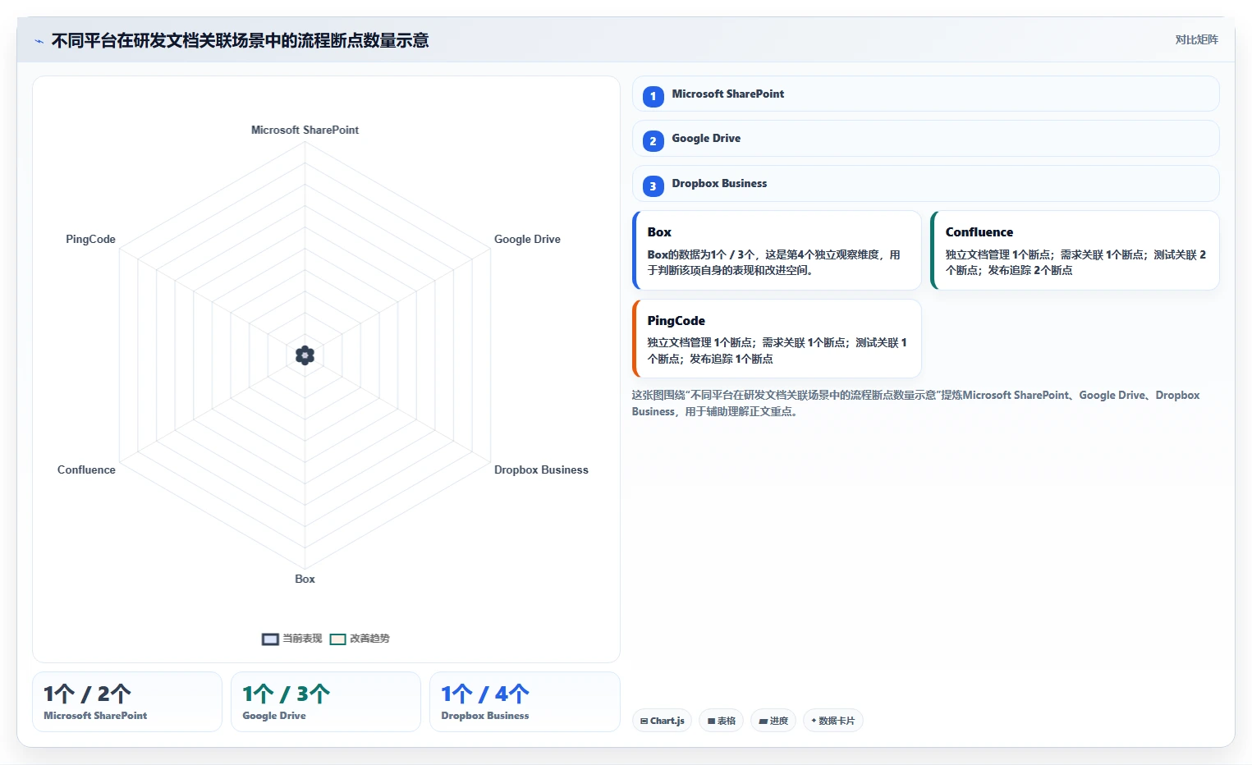Click the numbered badge 2 for Google Drive
This screenshot has width=1252, height=765.
click(653, 140)
